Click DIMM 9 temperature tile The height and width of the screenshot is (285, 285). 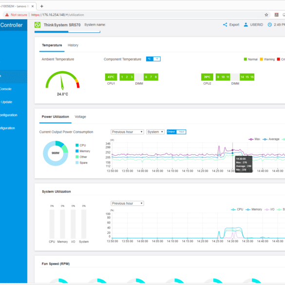coord(218,77)
